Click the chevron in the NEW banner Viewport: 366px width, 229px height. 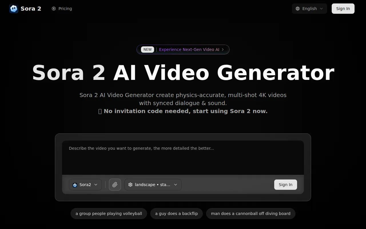pos(223,50)
